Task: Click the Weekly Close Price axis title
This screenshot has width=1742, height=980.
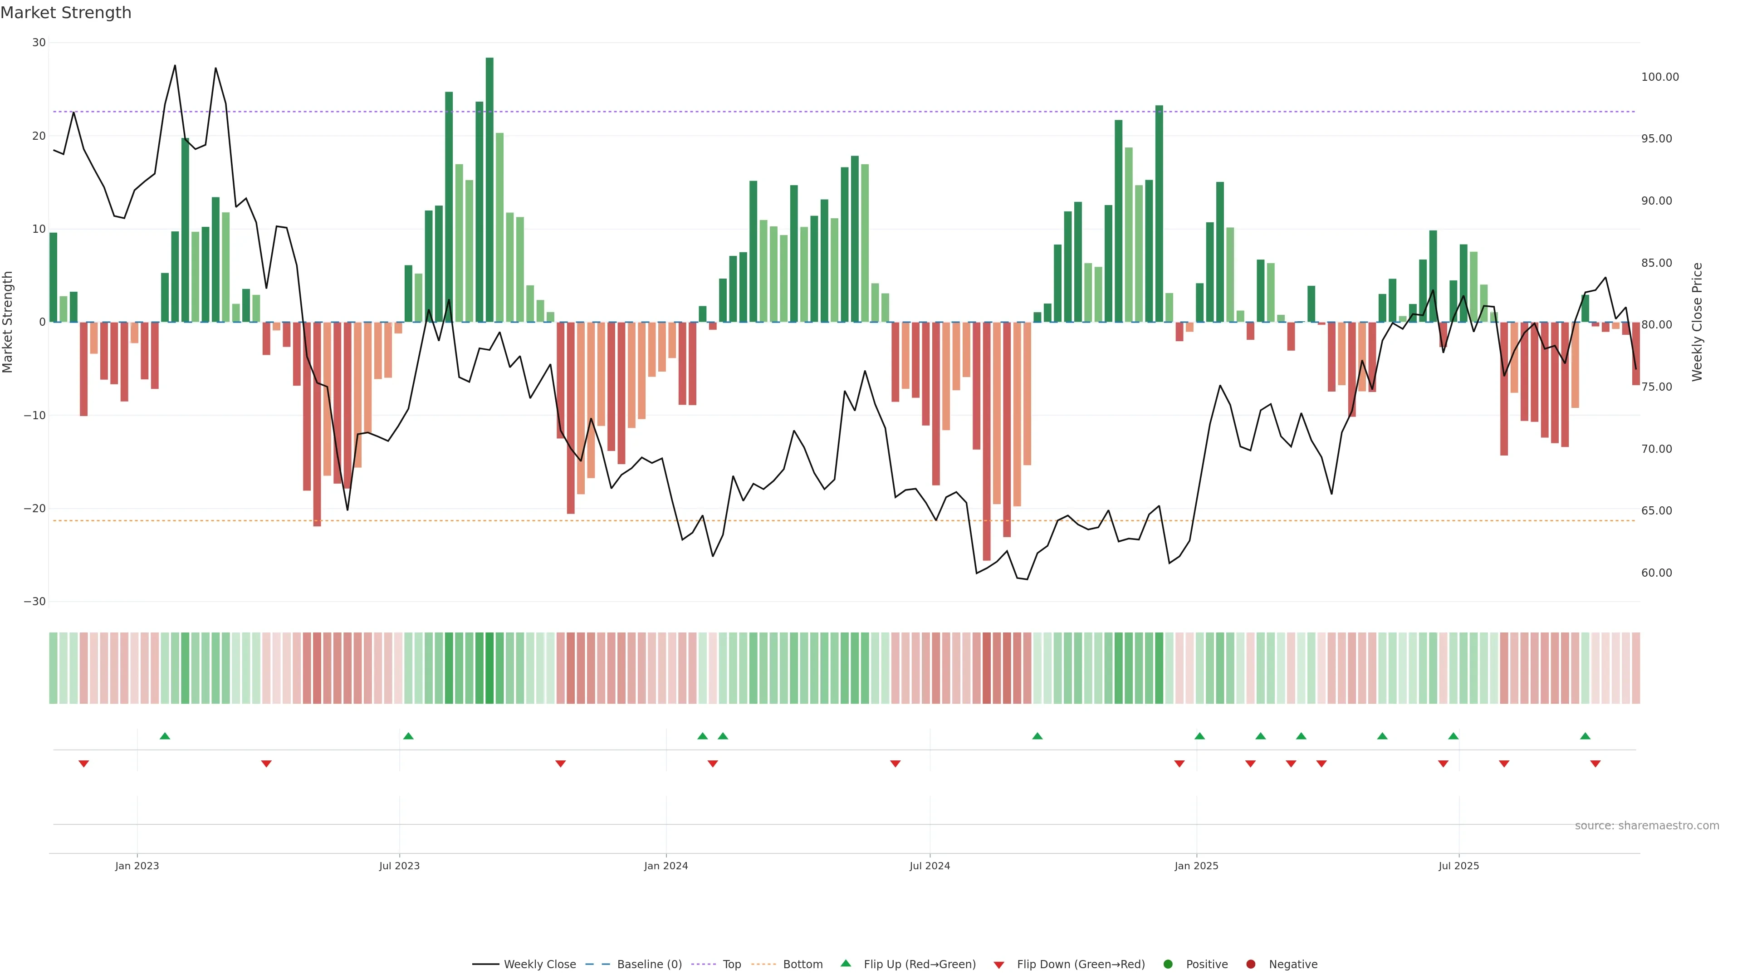Action: pyautogui.click(x=1698, y=322)
